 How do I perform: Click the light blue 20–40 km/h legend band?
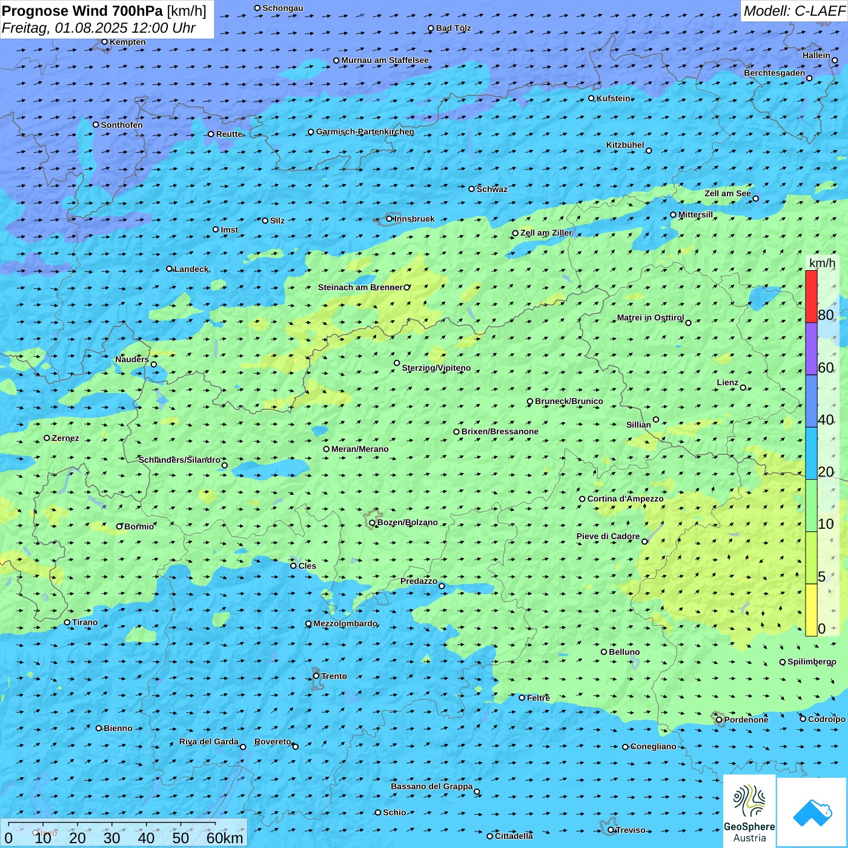(x=811, y=453)
